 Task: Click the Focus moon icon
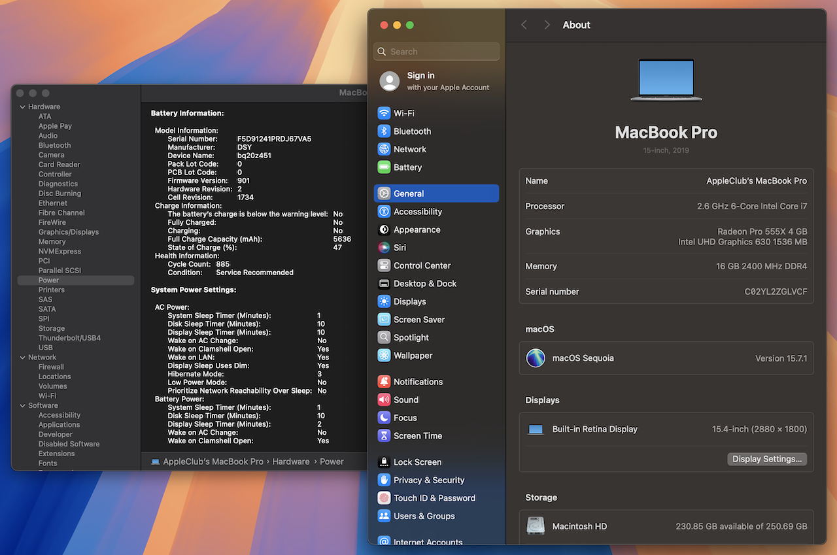pyautogui.click(x=384, y=418)
